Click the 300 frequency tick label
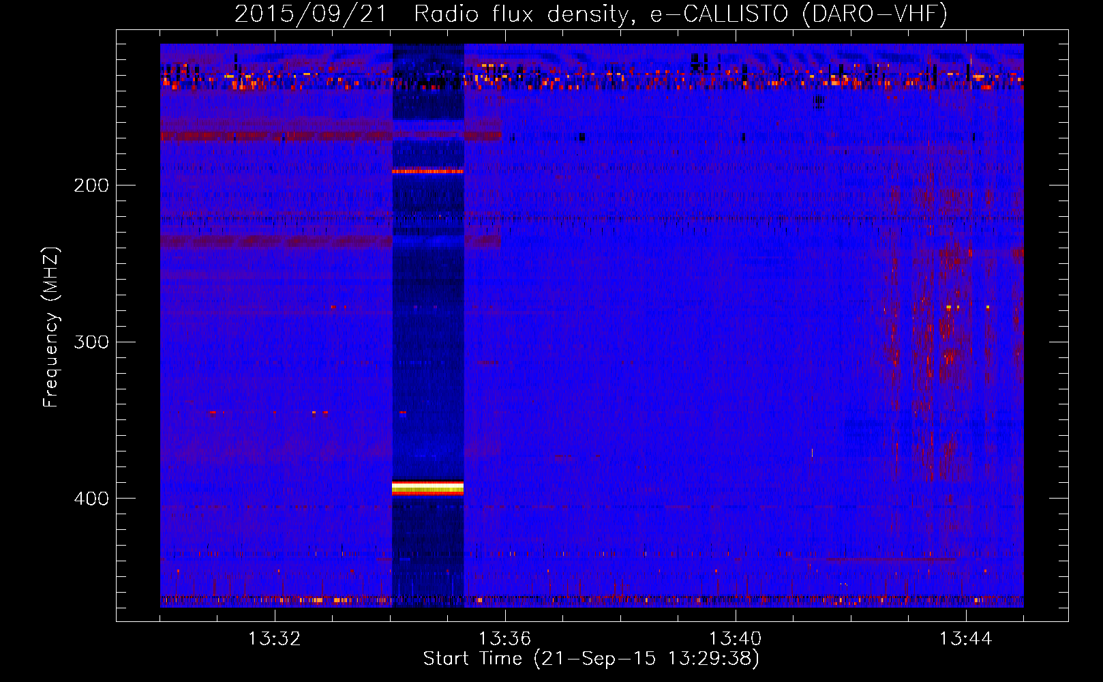 (91, 342)
